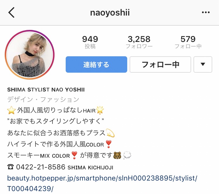Open the three-dot options menu

(x=206, y=12)
